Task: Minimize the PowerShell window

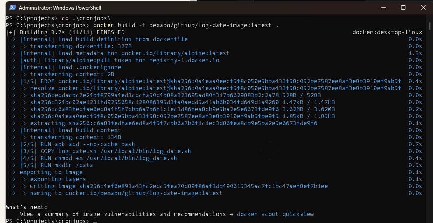Action: click(383, 8)
